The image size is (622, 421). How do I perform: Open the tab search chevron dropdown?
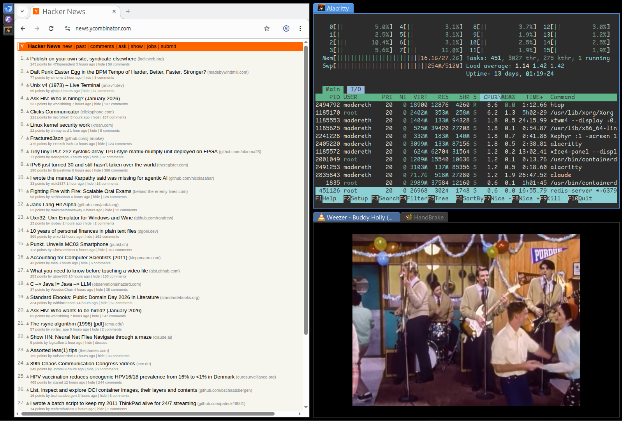pyautogui.click(x=22, y=12)
